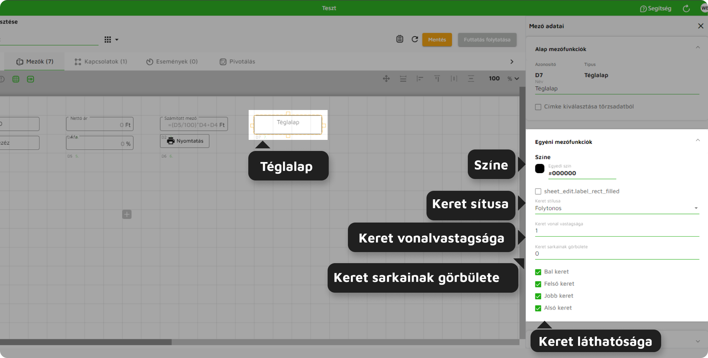This screenshot has height=358, width=708.
Task: Uncheck the Felső keret checkbox
Action: click(x=538, y=284)
